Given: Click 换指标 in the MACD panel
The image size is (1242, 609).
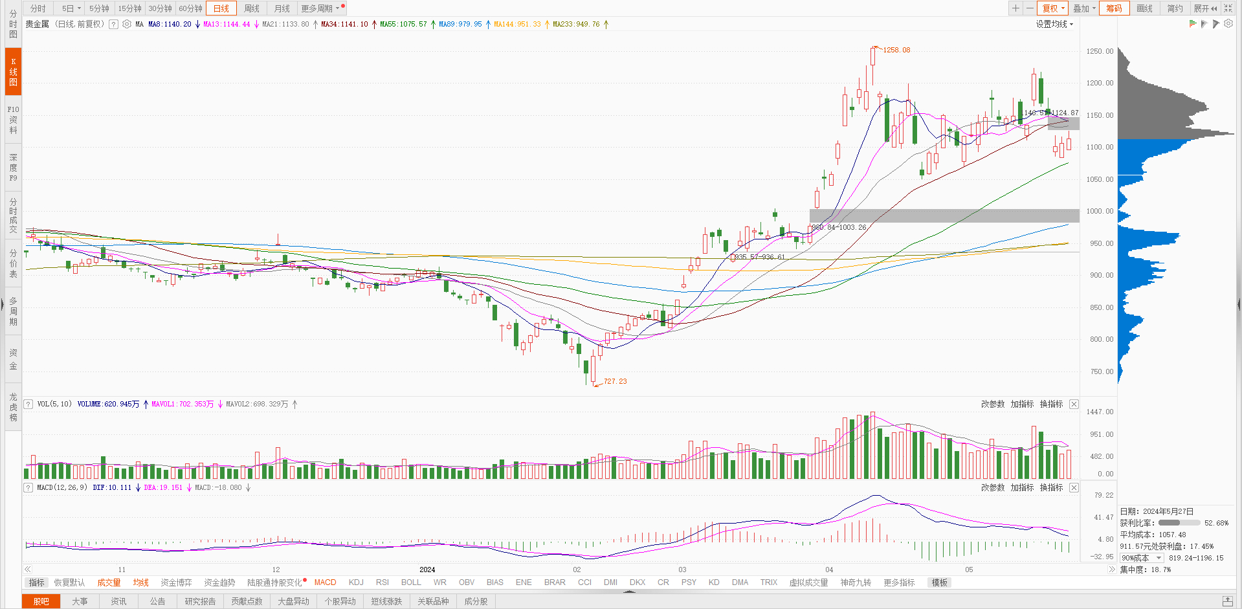Looking at the screenshot, I should pyautogui.click(x=1051, y=487).
